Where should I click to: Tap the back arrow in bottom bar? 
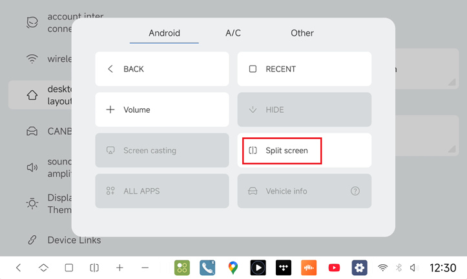click(x=19, y=267)
